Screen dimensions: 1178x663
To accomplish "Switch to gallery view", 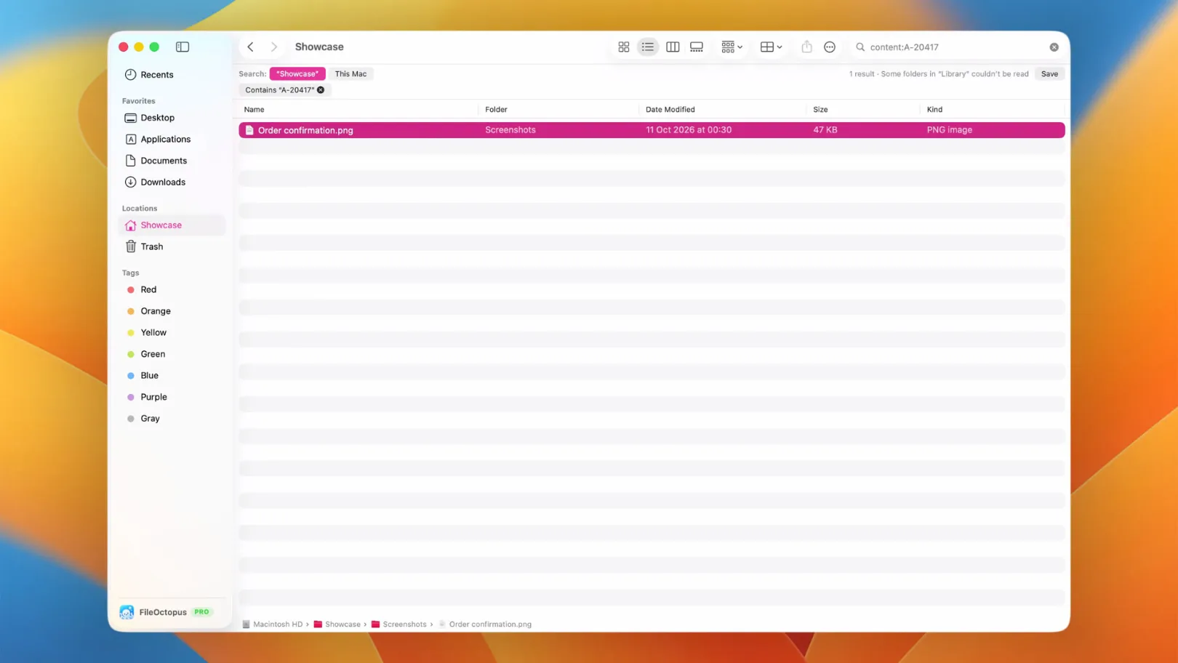I will point(697,47).
